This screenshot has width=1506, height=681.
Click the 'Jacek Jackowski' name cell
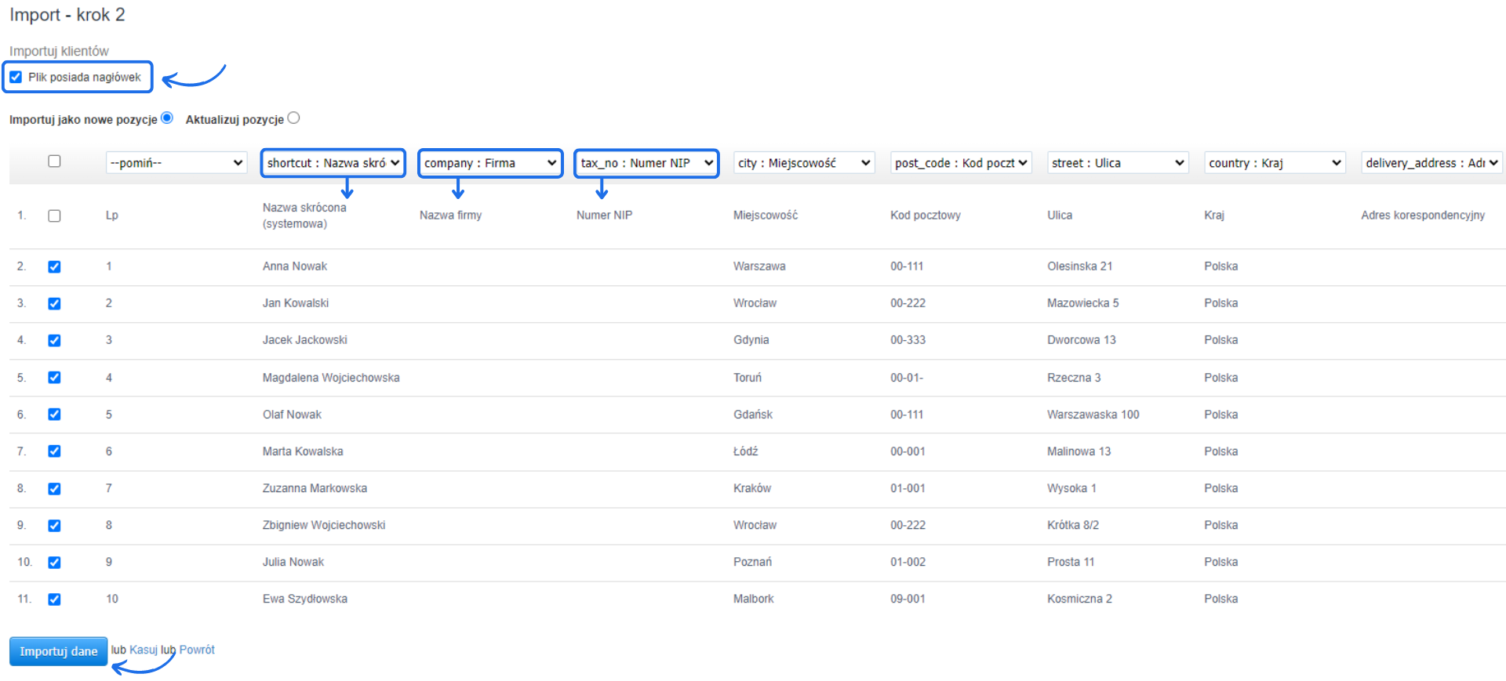pyautogui.click(x=305, y=340)
